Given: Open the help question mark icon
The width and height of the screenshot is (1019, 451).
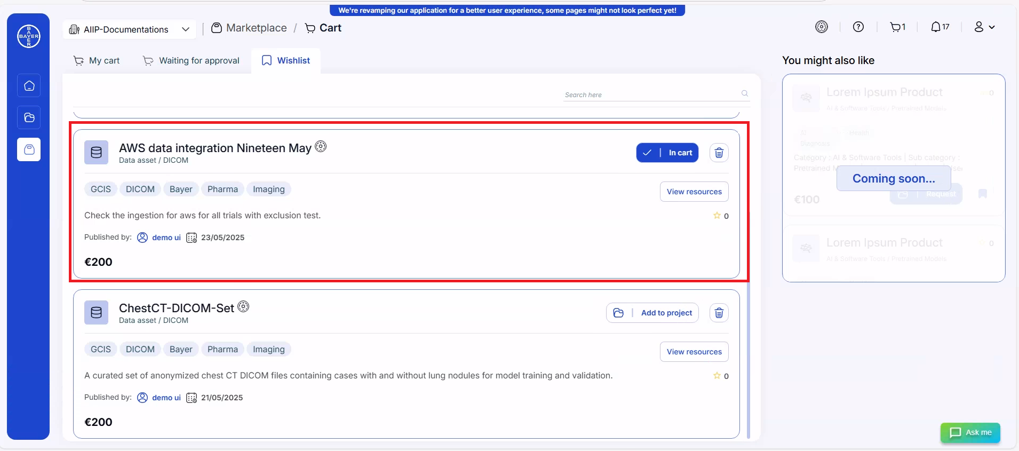Looking at the screenshot, I should pyautogui.click(x=858, y=27).
